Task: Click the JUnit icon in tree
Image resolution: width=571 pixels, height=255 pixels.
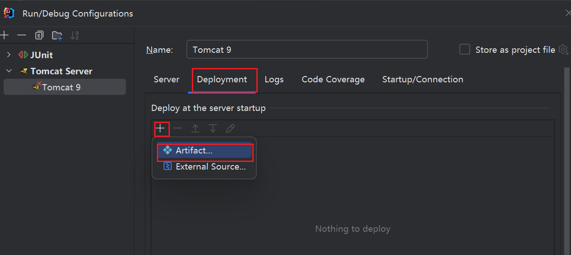Action: 23,55
